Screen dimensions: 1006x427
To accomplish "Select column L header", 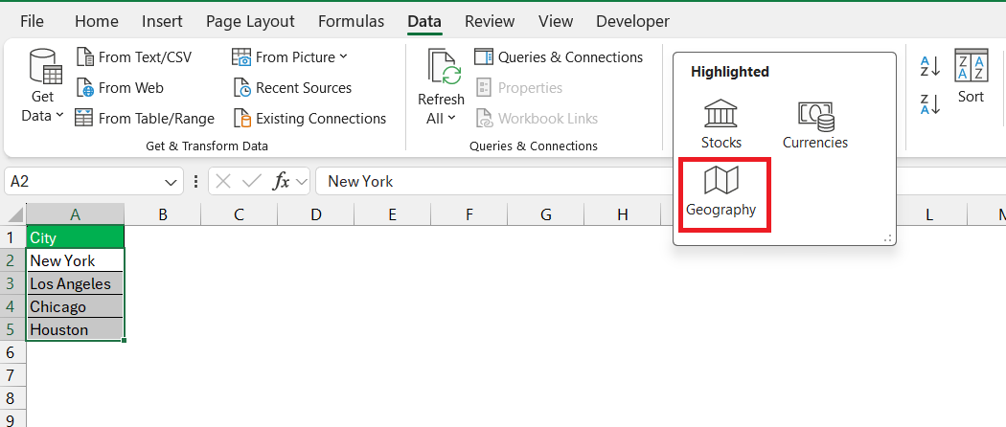I will pos(928,214).
